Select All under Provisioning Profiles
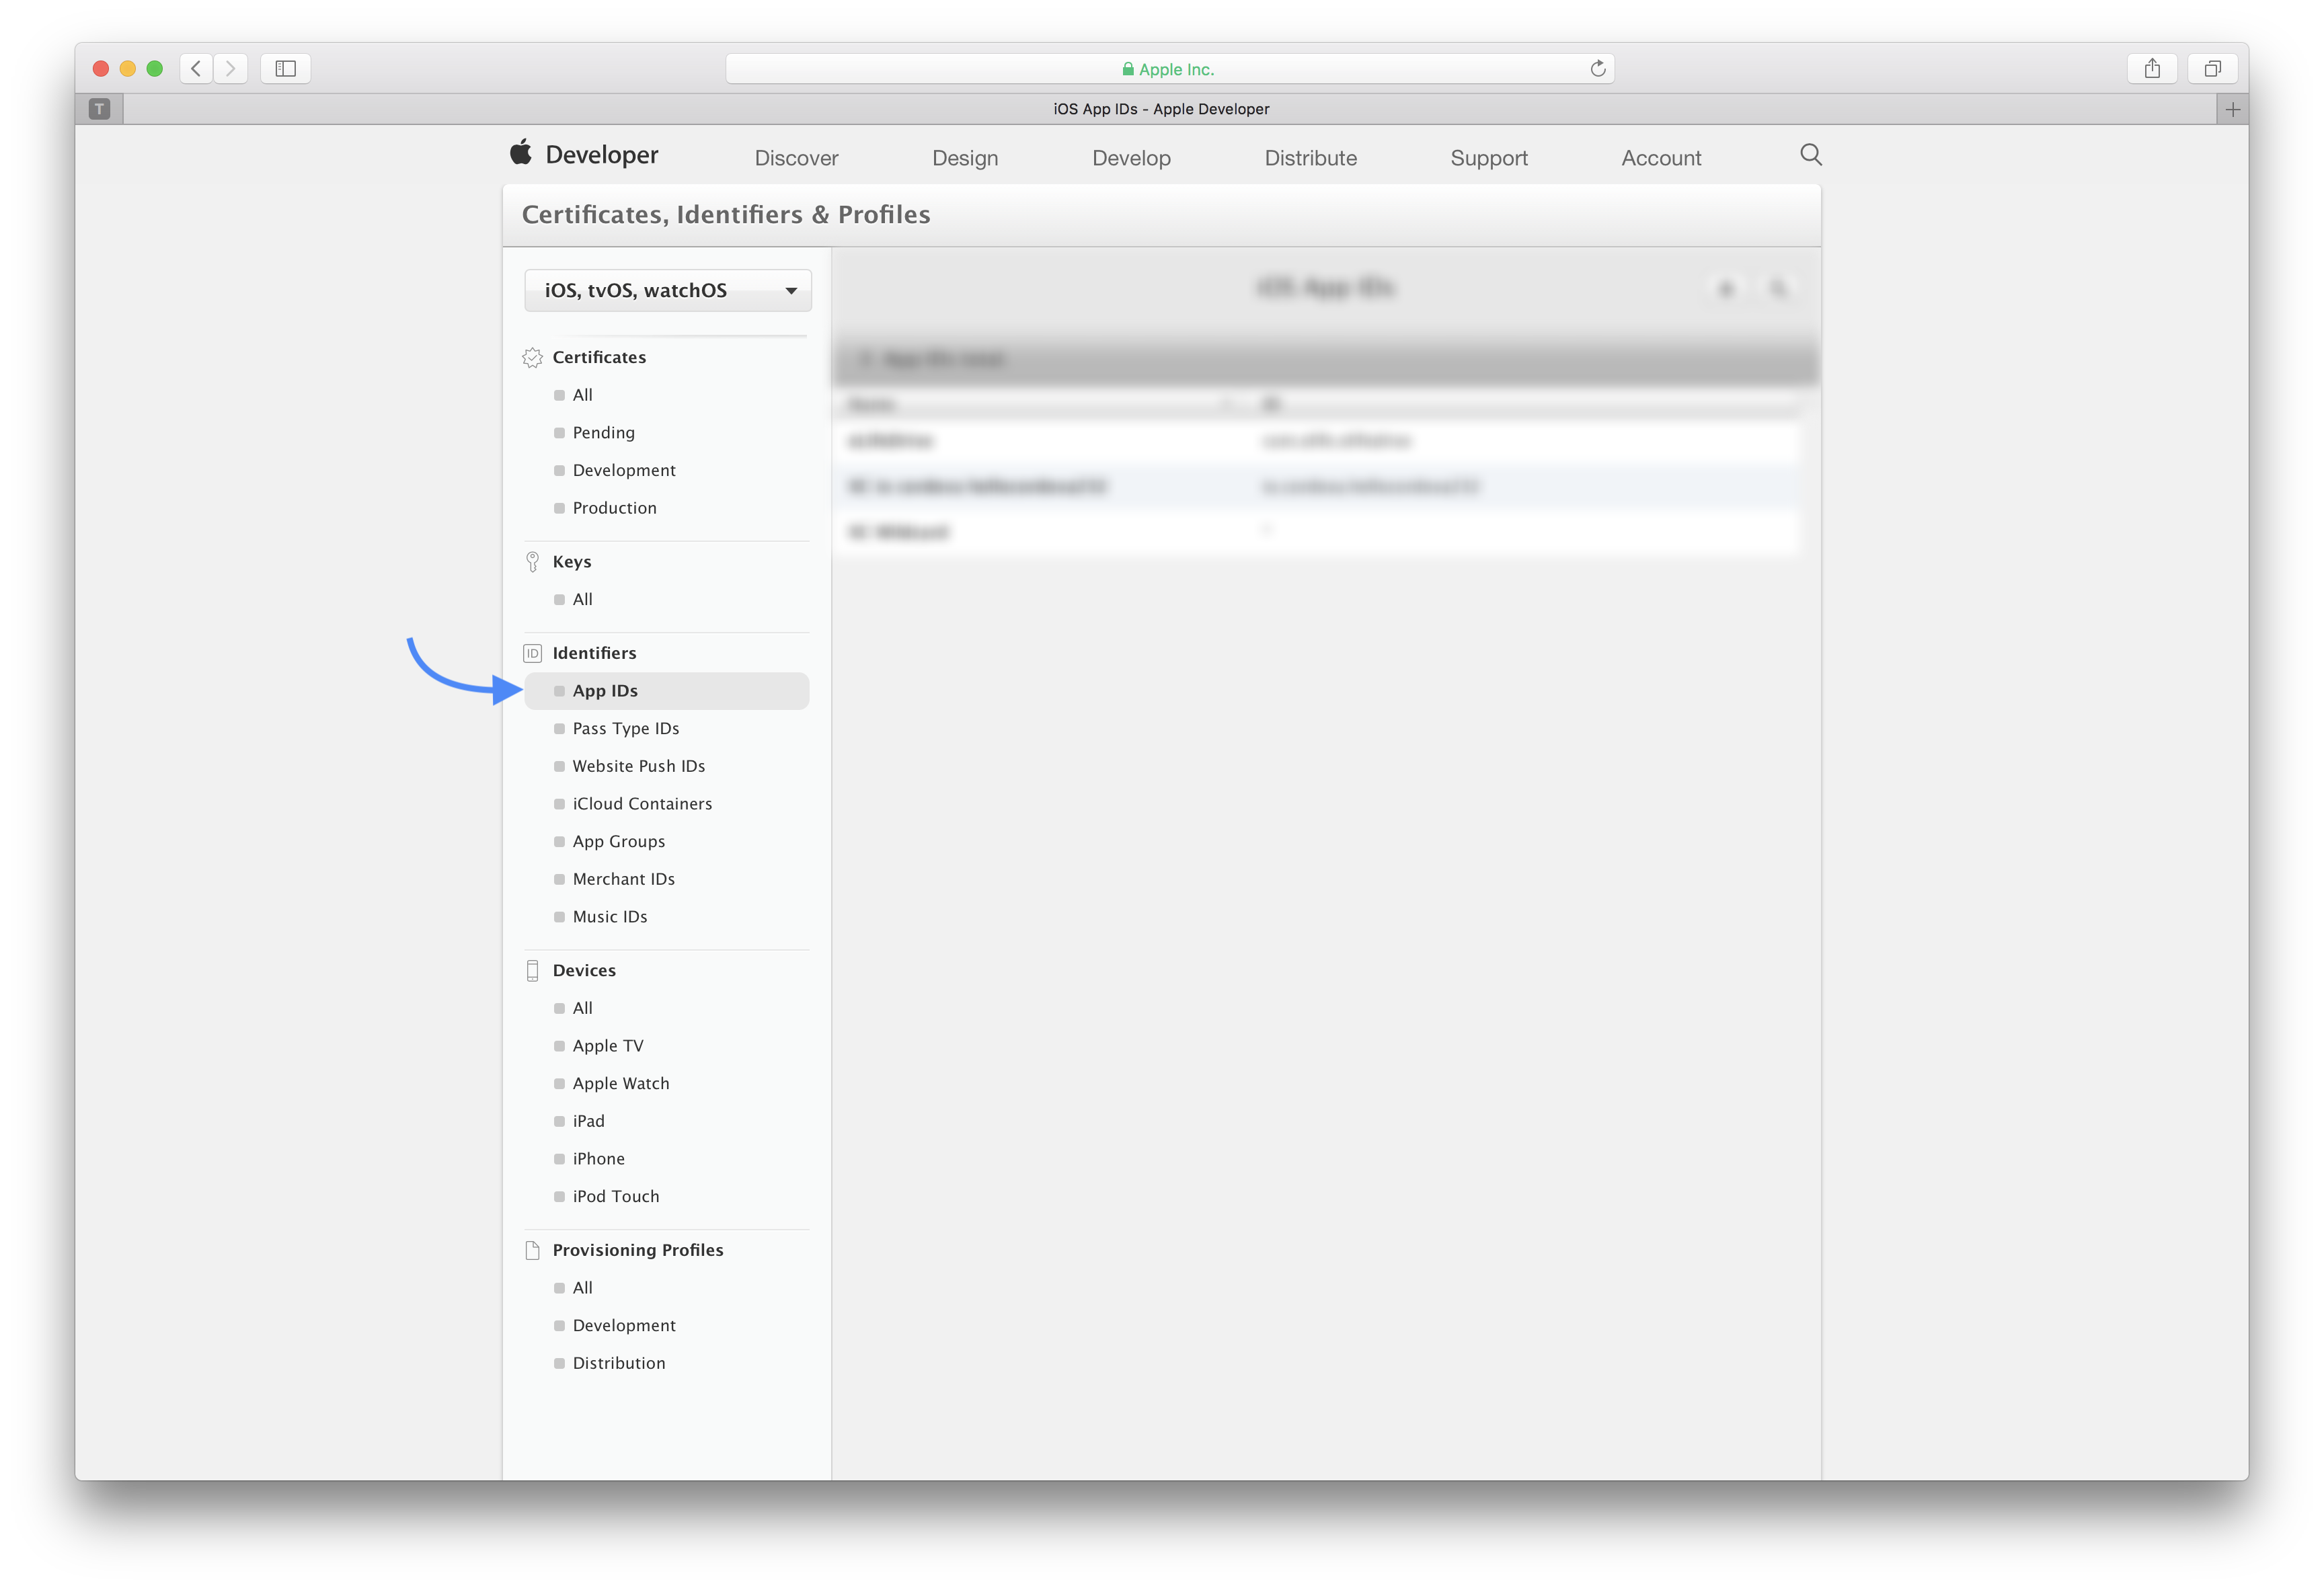The image size is (2324, 1588). (582, 1288)
